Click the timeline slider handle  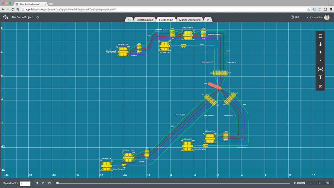57,183
